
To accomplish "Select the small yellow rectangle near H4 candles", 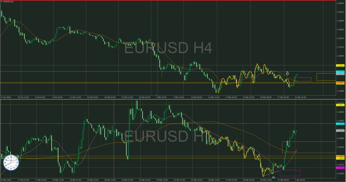I will click(303, 80).
